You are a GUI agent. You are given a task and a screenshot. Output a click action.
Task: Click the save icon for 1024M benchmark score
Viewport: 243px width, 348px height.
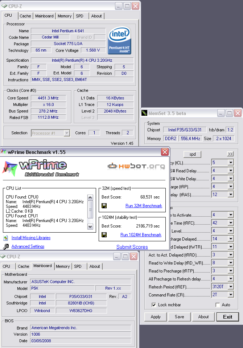tap(104, 235)
